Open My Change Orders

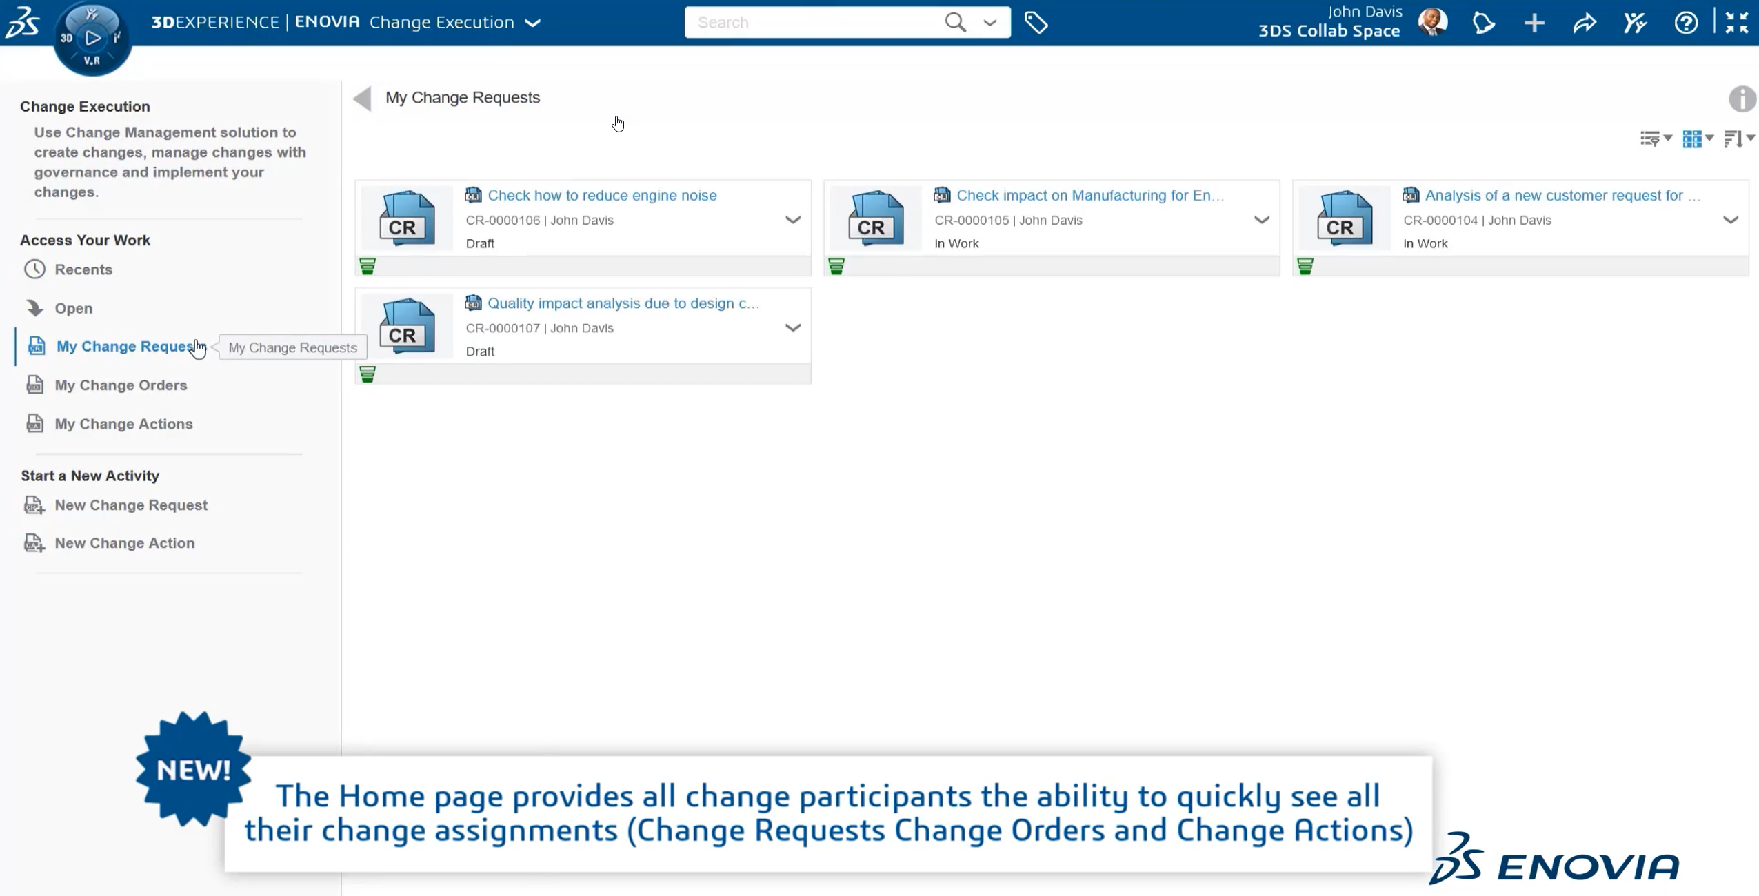pos(121,385)
